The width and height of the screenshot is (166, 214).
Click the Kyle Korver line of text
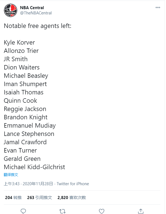click(19, 42)
